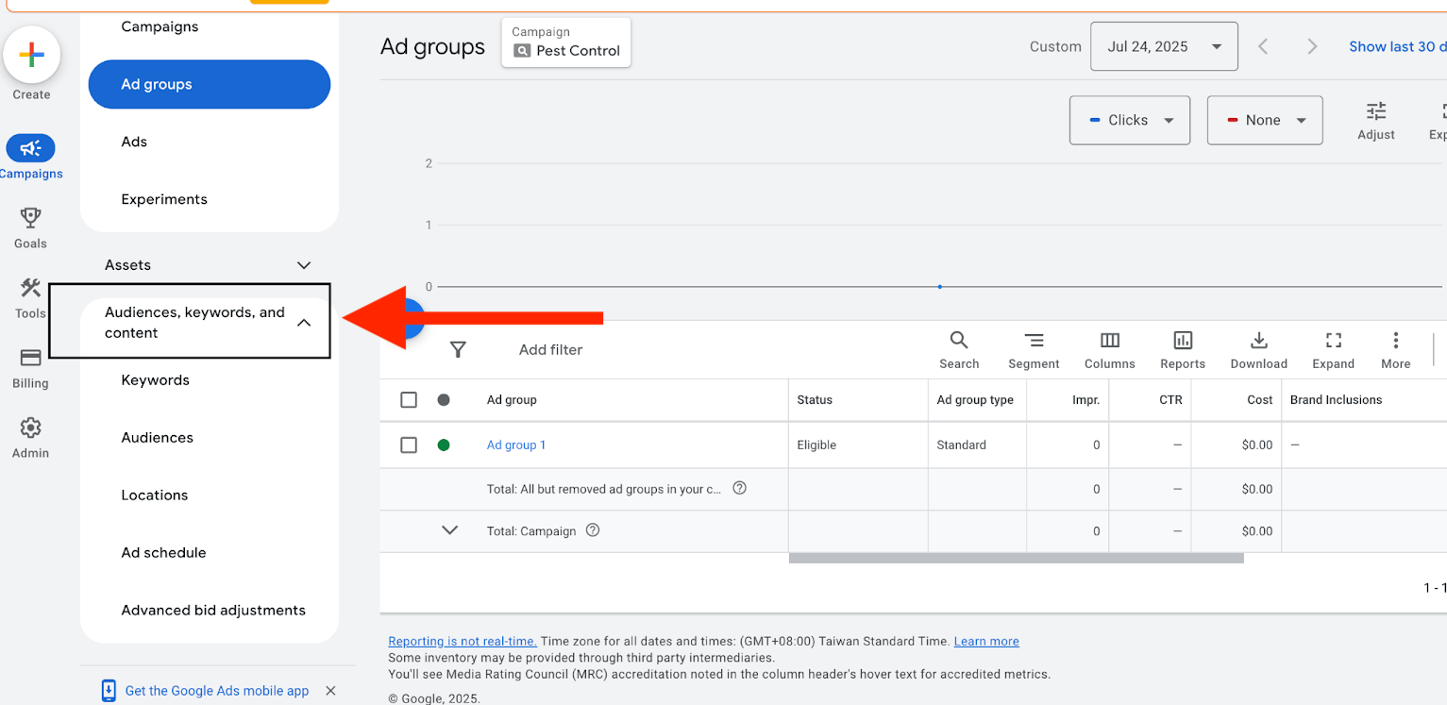Click the filter funnel icon
This screenshot has width=1447, height=705.
coord(458,349)
